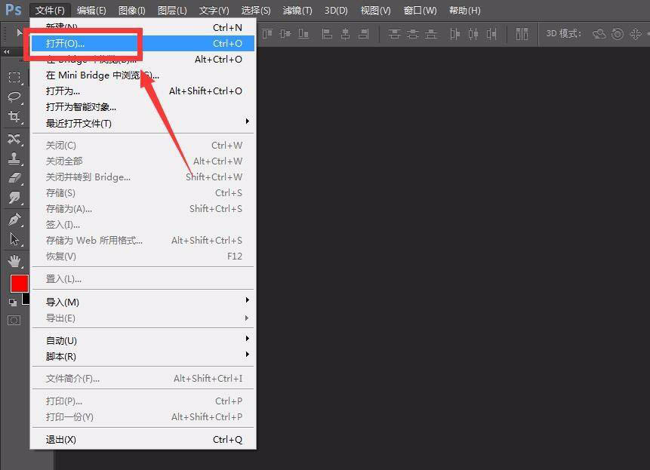Open the 窗口(W) menu

tap(420, 10)
